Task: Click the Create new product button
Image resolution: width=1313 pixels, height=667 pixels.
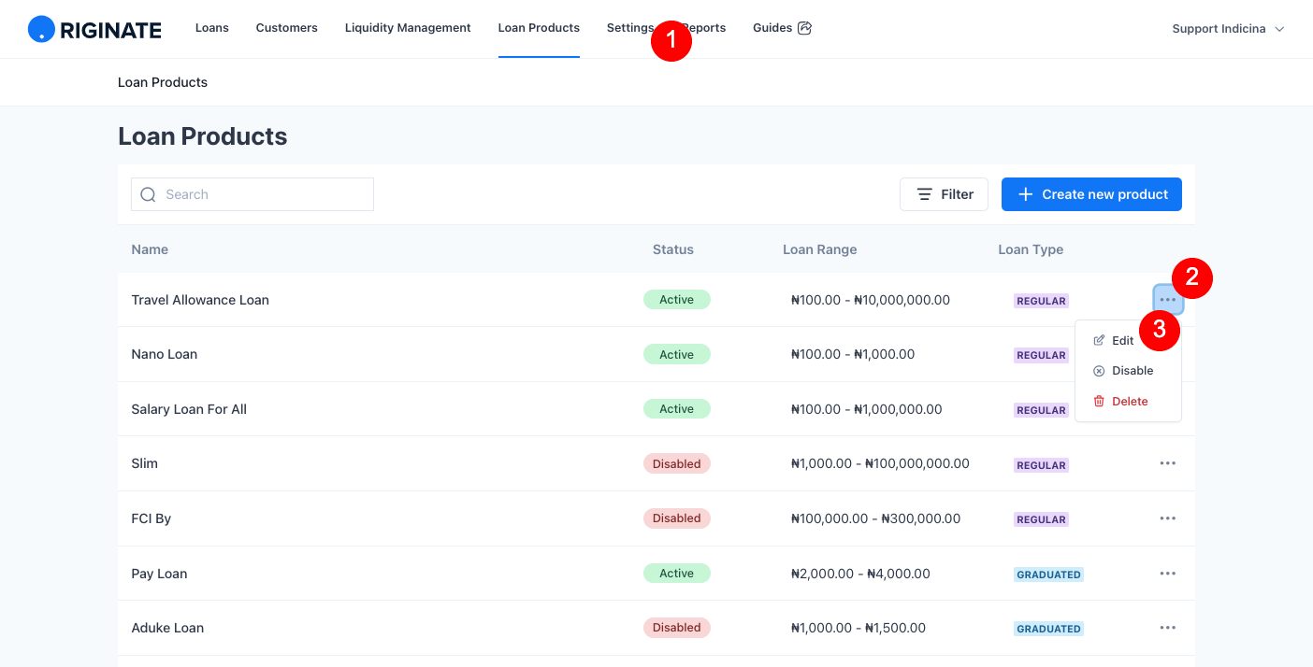Action: click(x=1091, y=194)
